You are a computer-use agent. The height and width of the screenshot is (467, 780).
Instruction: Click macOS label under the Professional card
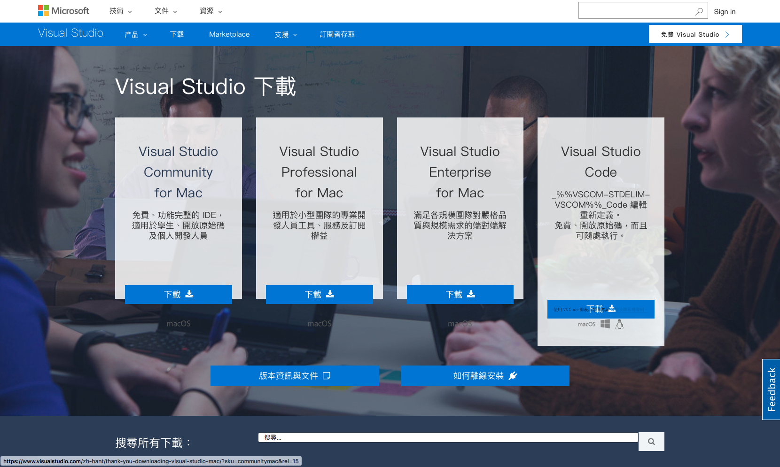click(x=320, y=324)
